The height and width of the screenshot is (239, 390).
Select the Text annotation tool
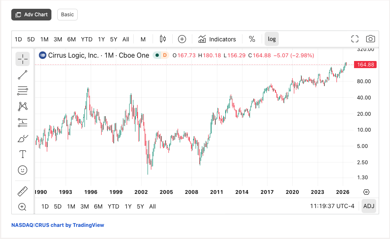pos(23,154)
